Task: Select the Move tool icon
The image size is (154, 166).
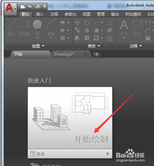Action: (x=77, y=22)
